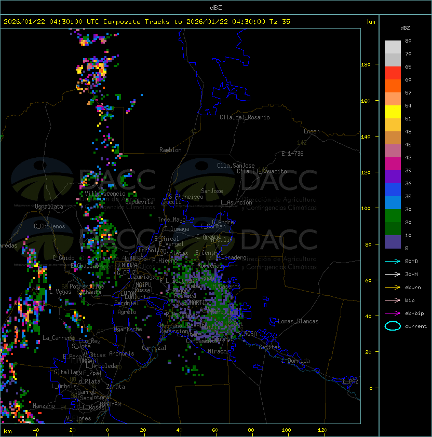Click the 'MENDOZA' city label
Image resolution: width=432 pixels, height=437 pixels.
[x=126, y=265]
